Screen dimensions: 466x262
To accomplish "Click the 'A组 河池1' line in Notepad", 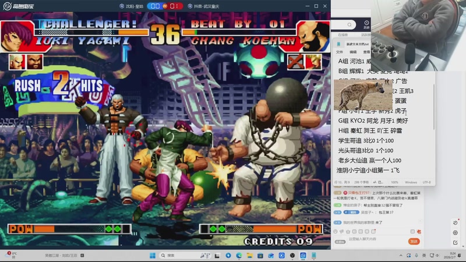I will click(x=354, y=61).
